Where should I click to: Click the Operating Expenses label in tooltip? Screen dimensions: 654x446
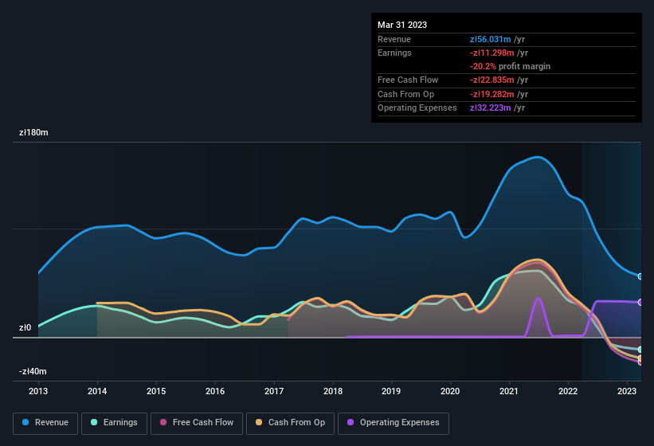[417, 108]
